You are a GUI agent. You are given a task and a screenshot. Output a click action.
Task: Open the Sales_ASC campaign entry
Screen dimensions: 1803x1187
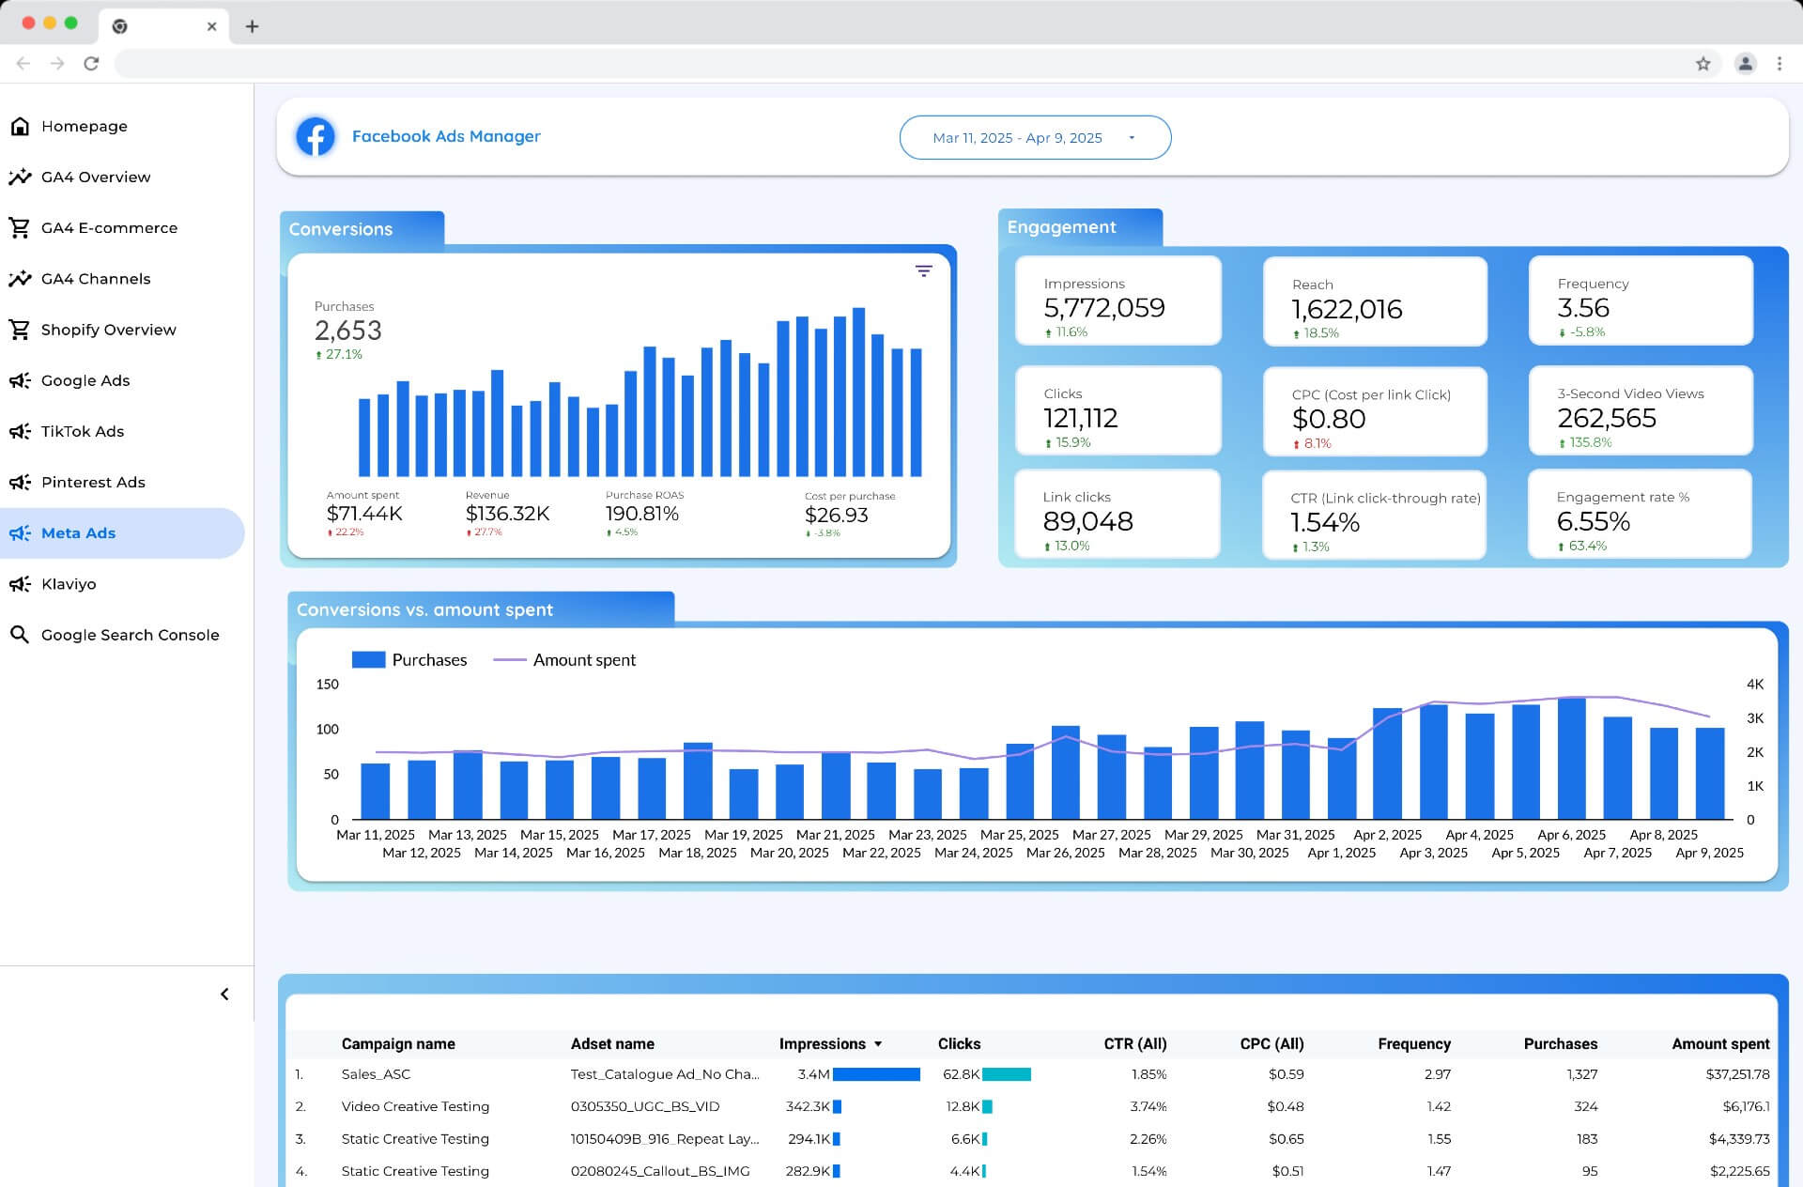coord(375,1073)
